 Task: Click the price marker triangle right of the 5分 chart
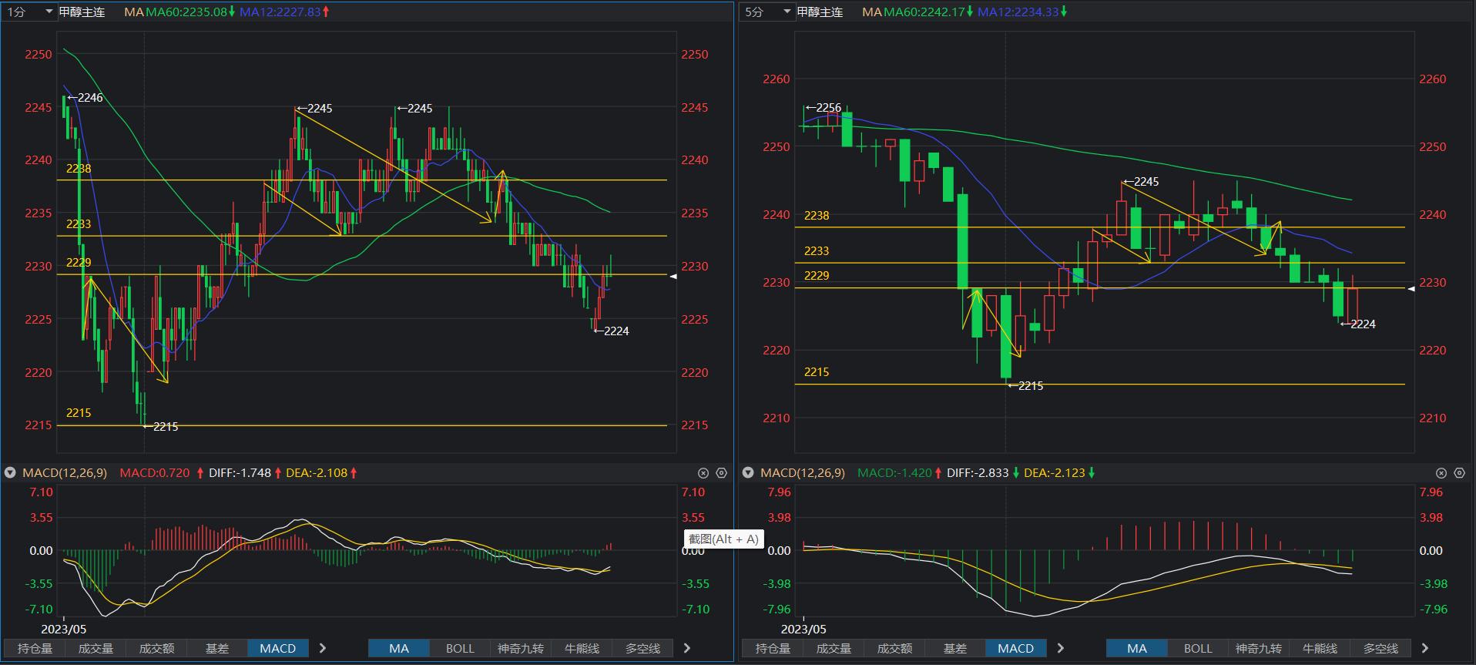(1411, 289)
